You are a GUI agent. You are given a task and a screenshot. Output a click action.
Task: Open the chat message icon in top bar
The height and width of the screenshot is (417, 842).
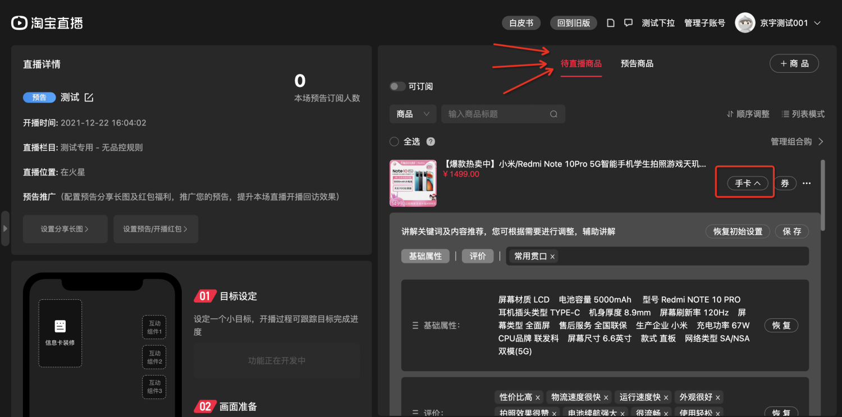pyautogui.click(x=629, y=23)
